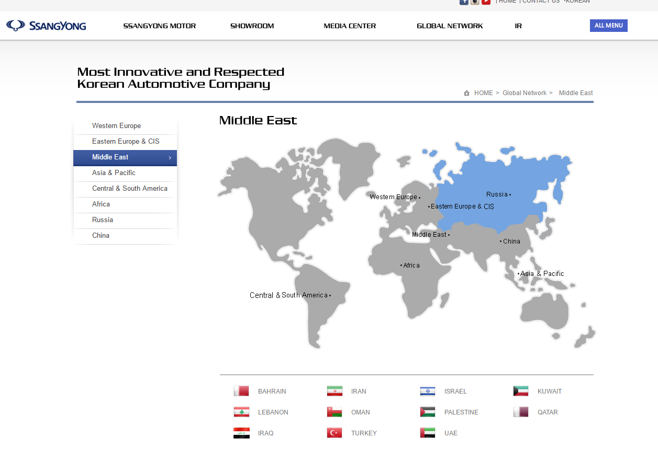Open the IR menu
The width and height of the screenshot is (658, 461).
pyautogui.click(x=518, y=26)
